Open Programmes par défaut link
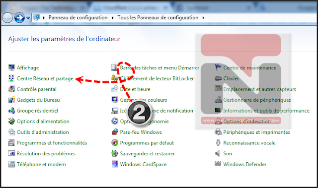The image size is (318, 188). (x=147, y=143)
